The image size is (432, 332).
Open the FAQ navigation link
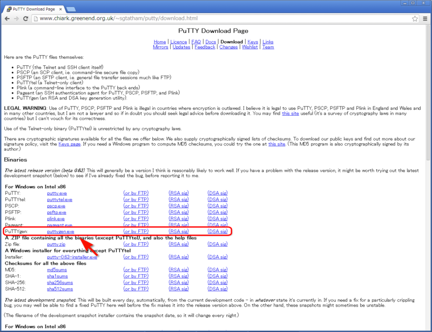196,42
